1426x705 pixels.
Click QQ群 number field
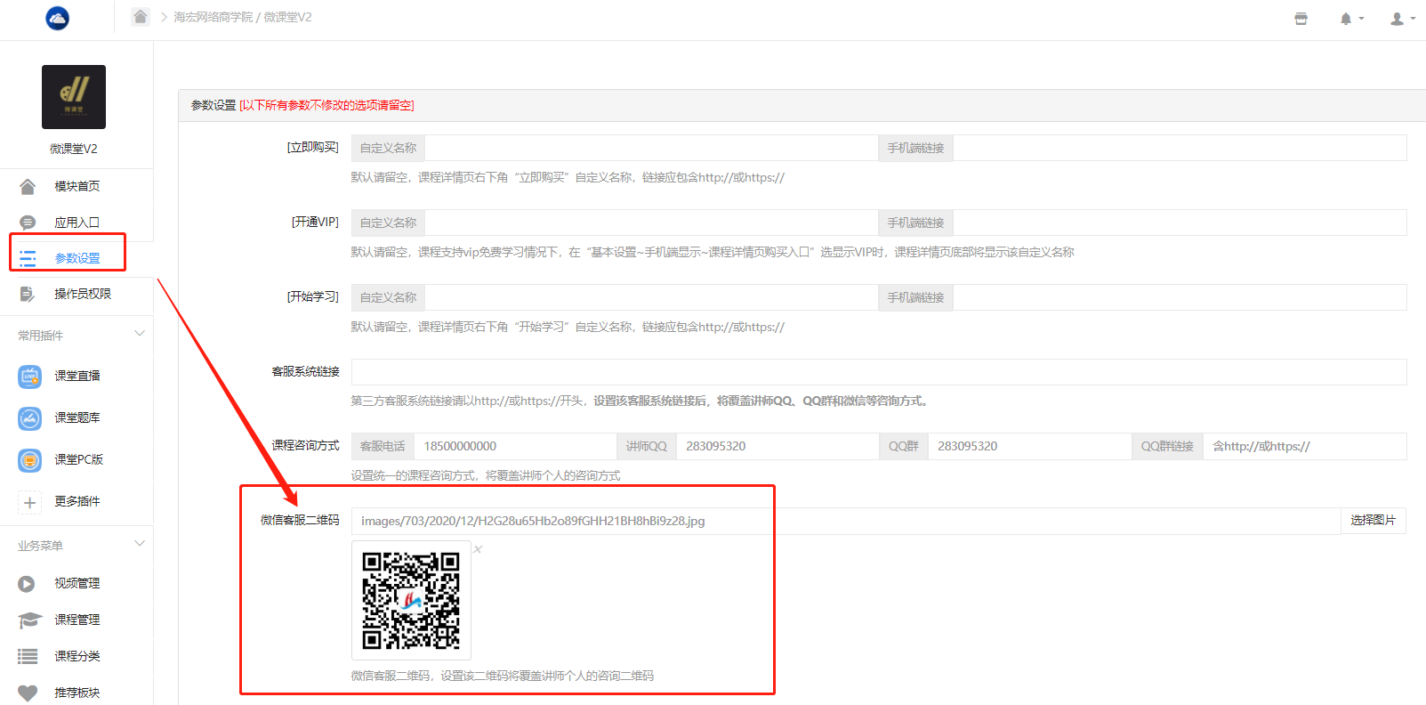coord(1030,446)
